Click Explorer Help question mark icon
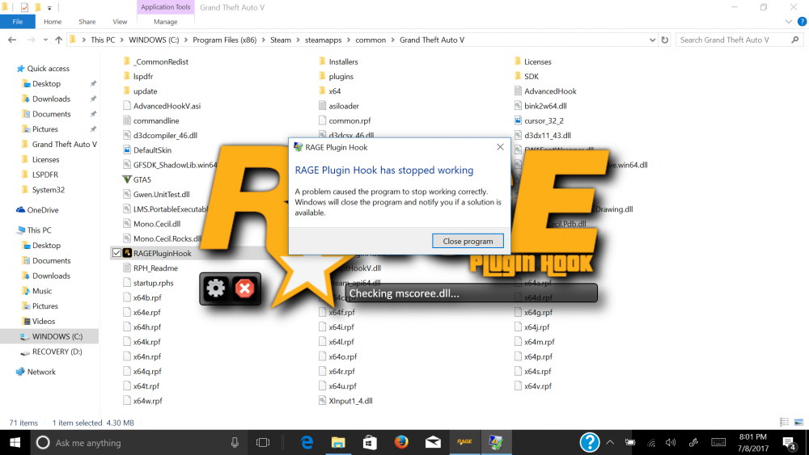This screenshot has width=809, height=455. [802, 22]
